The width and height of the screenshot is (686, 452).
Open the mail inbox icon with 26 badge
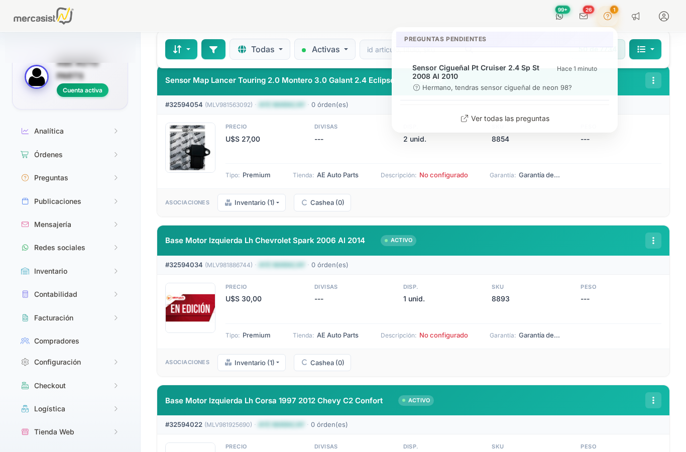[584, 16]
